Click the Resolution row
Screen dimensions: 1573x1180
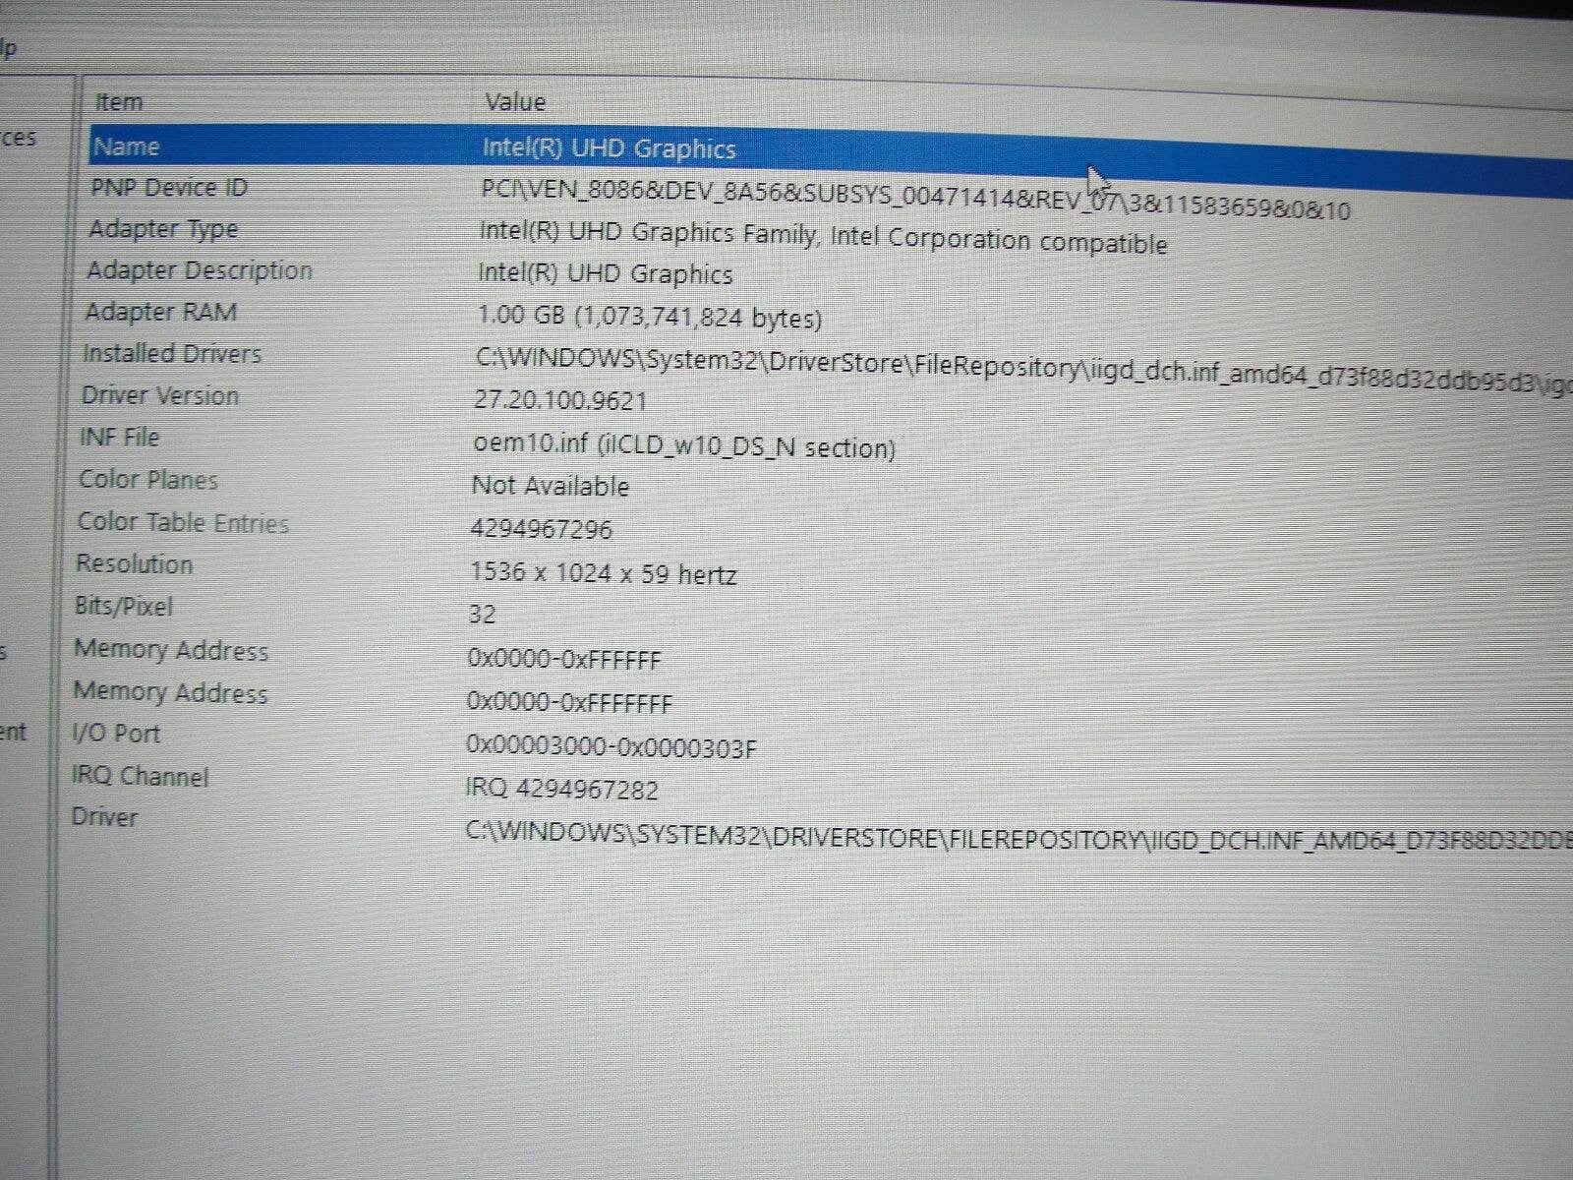134,564
